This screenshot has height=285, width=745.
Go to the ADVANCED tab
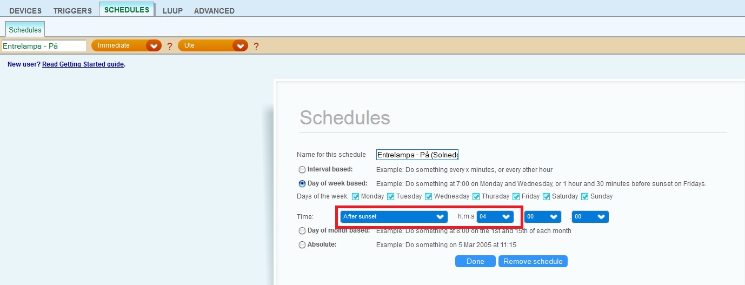click(x=214, y=11)
